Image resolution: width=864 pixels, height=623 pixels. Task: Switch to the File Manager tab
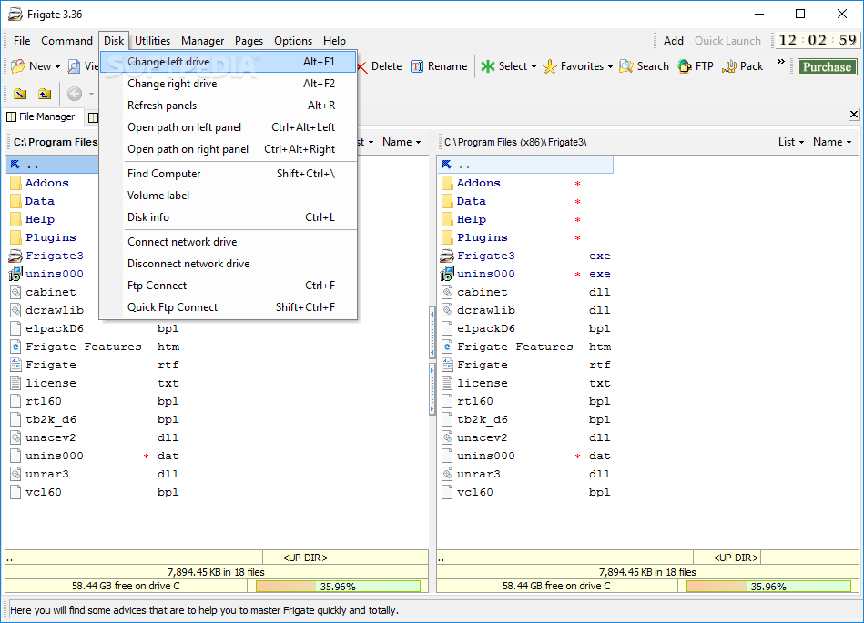pyautogui.click(x=41, y=116)
